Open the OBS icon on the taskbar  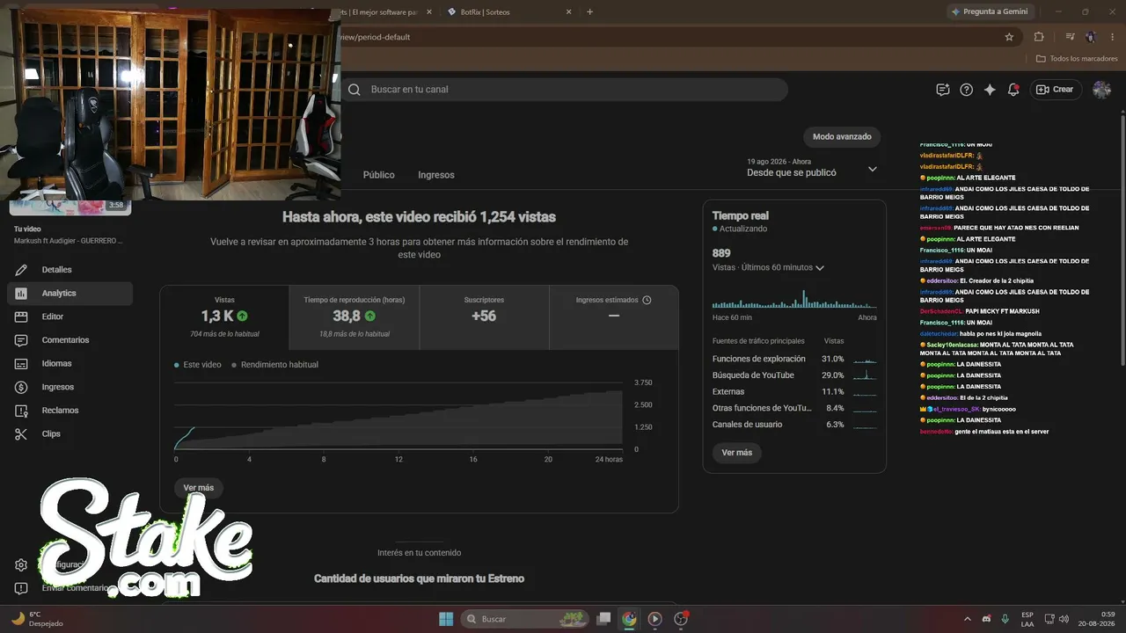pos(681,619)
